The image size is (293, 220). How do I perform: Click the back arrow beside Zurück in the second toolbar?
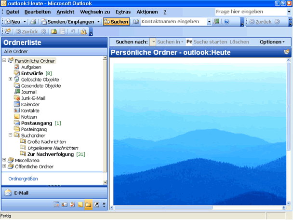pyautogui.click(x=18, y=32)
